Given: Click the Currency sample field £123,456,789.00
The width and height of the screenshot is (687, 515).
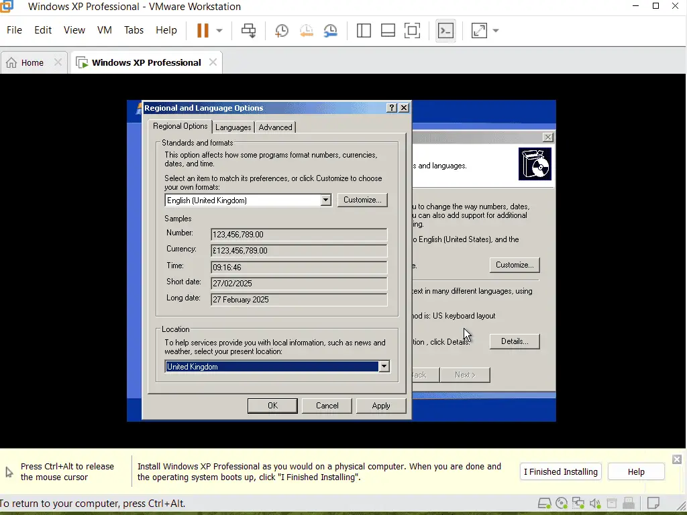Looking at the screenshot, I should pyautogui.click(x=299, y=251).
